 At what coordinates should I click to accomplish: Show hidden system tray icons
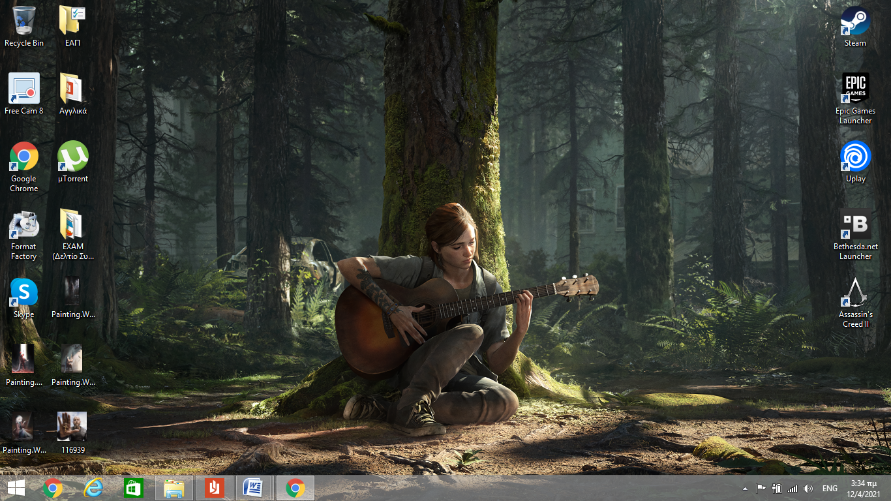[x=746, y=488]
